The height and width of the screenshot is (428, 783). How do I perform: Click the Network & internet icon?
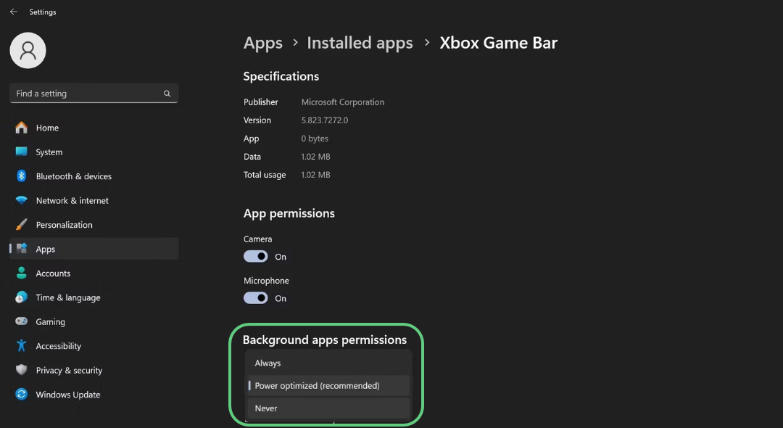coord(21,200)
